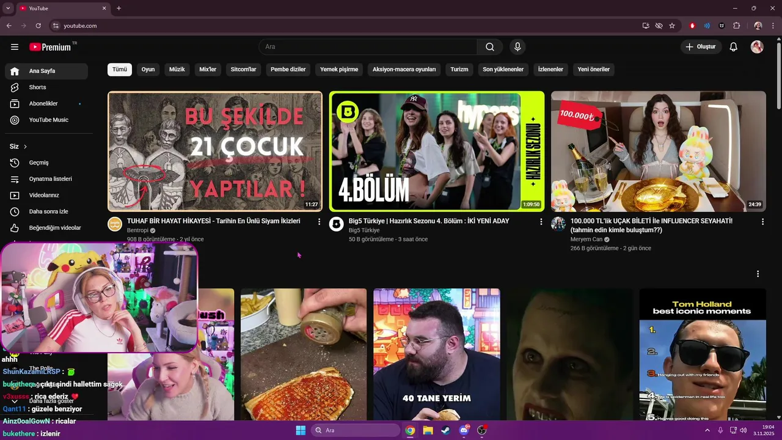This screenshot has height=440, width=782.
Task: Visit the Meryem Can channel name
Action: (x=586, y=240)
